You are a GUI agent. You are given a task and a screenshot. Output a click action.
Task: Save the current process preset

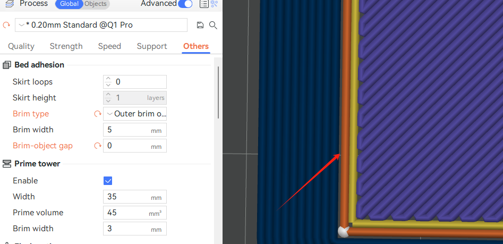(200, 25)
